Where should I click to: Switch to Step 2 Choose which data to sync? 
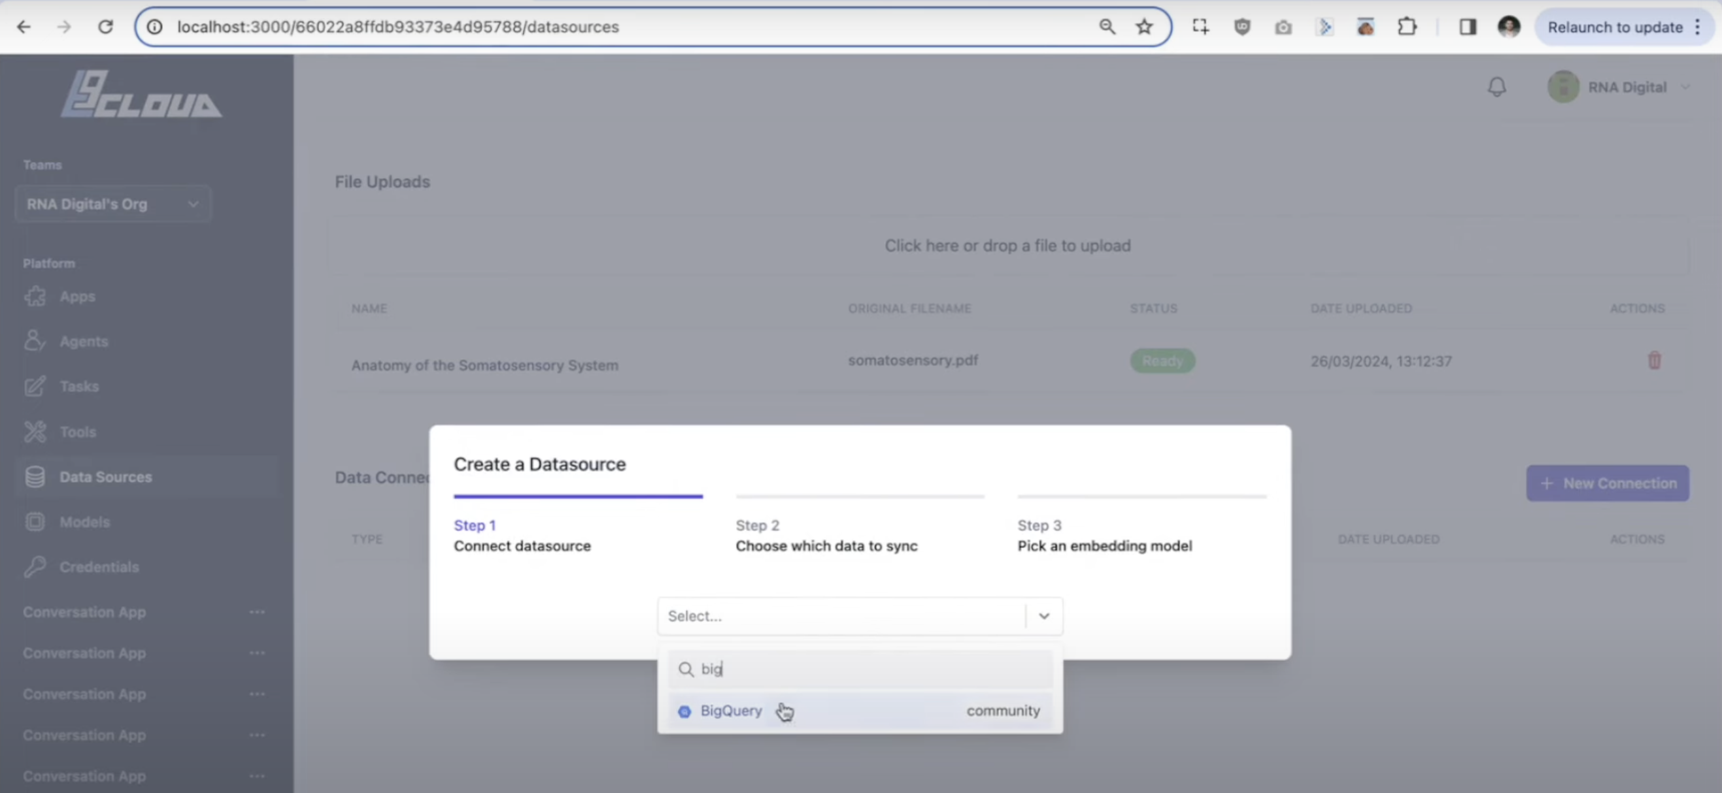(826, 536)
